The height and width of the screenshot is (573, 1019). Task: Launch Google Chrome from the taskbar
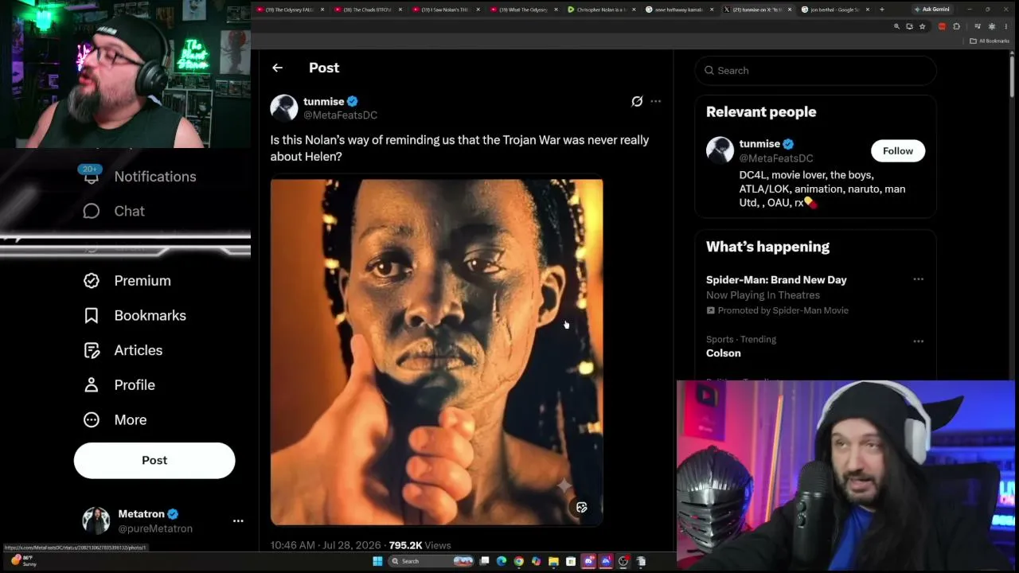click(x=519, y=561)
